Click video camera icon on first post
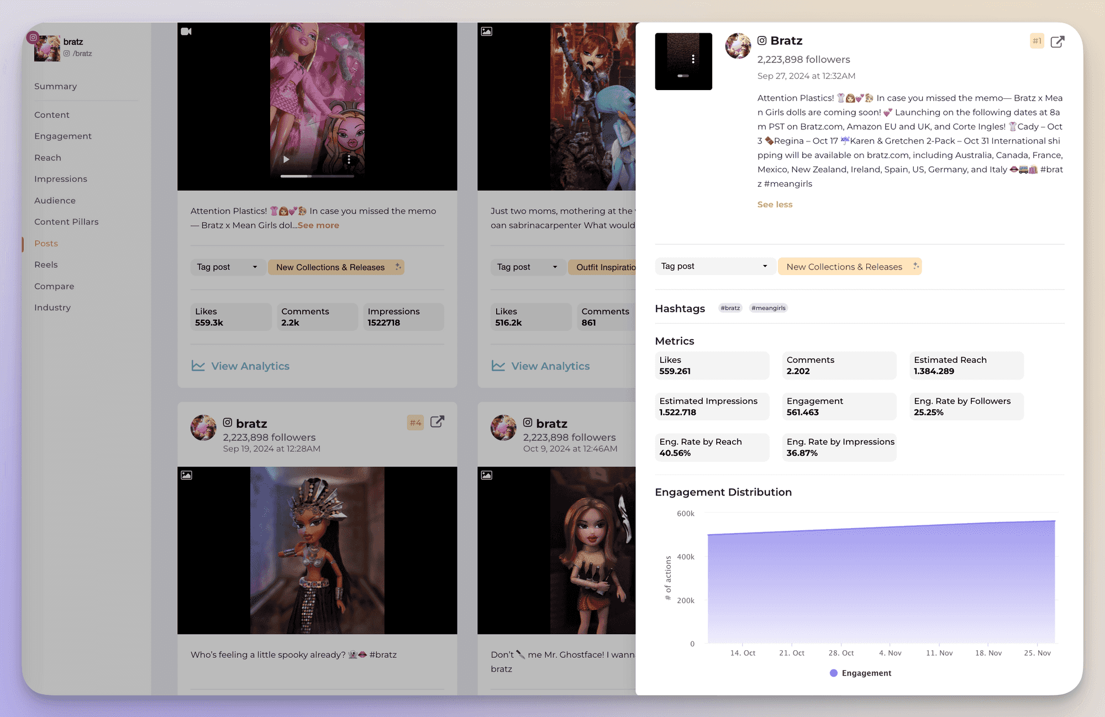The image size is (1105, 717). pyautogui.click(x=186, y=31)
